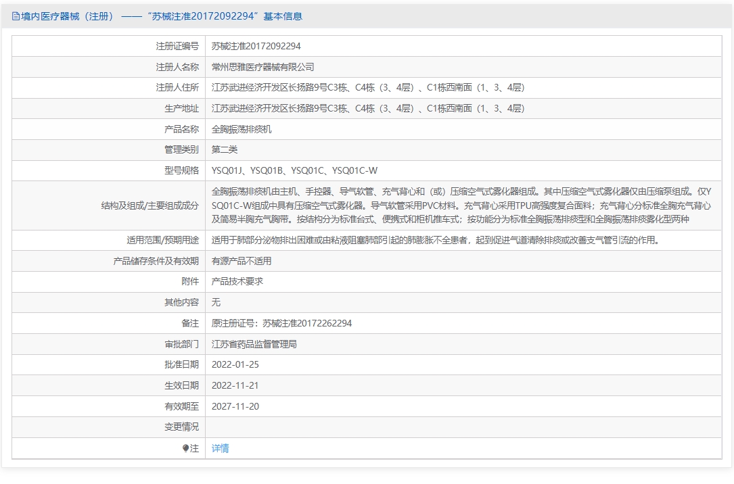Image resolution: width=734 pixels, height=484 pixels.
Task: Click the 结构及组成/主要组成成分 label
Action: pos(150,205)
